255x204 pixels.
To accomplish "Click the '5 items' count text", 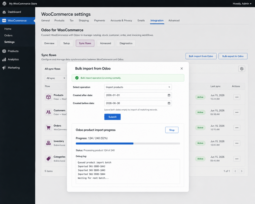I will point(49,171).
